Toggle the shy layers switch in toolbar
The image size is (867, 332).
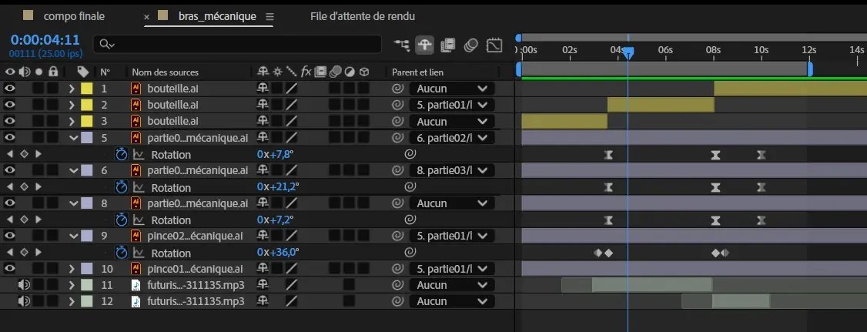(424, 45)
